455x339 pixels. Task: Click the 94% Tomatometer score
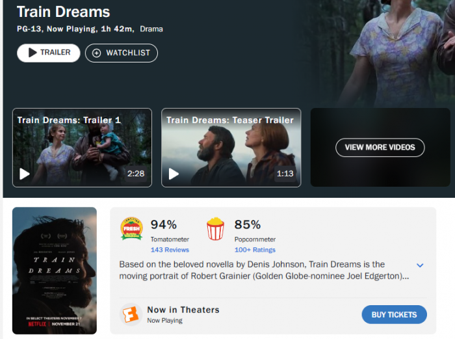click(x=164, y=224)
